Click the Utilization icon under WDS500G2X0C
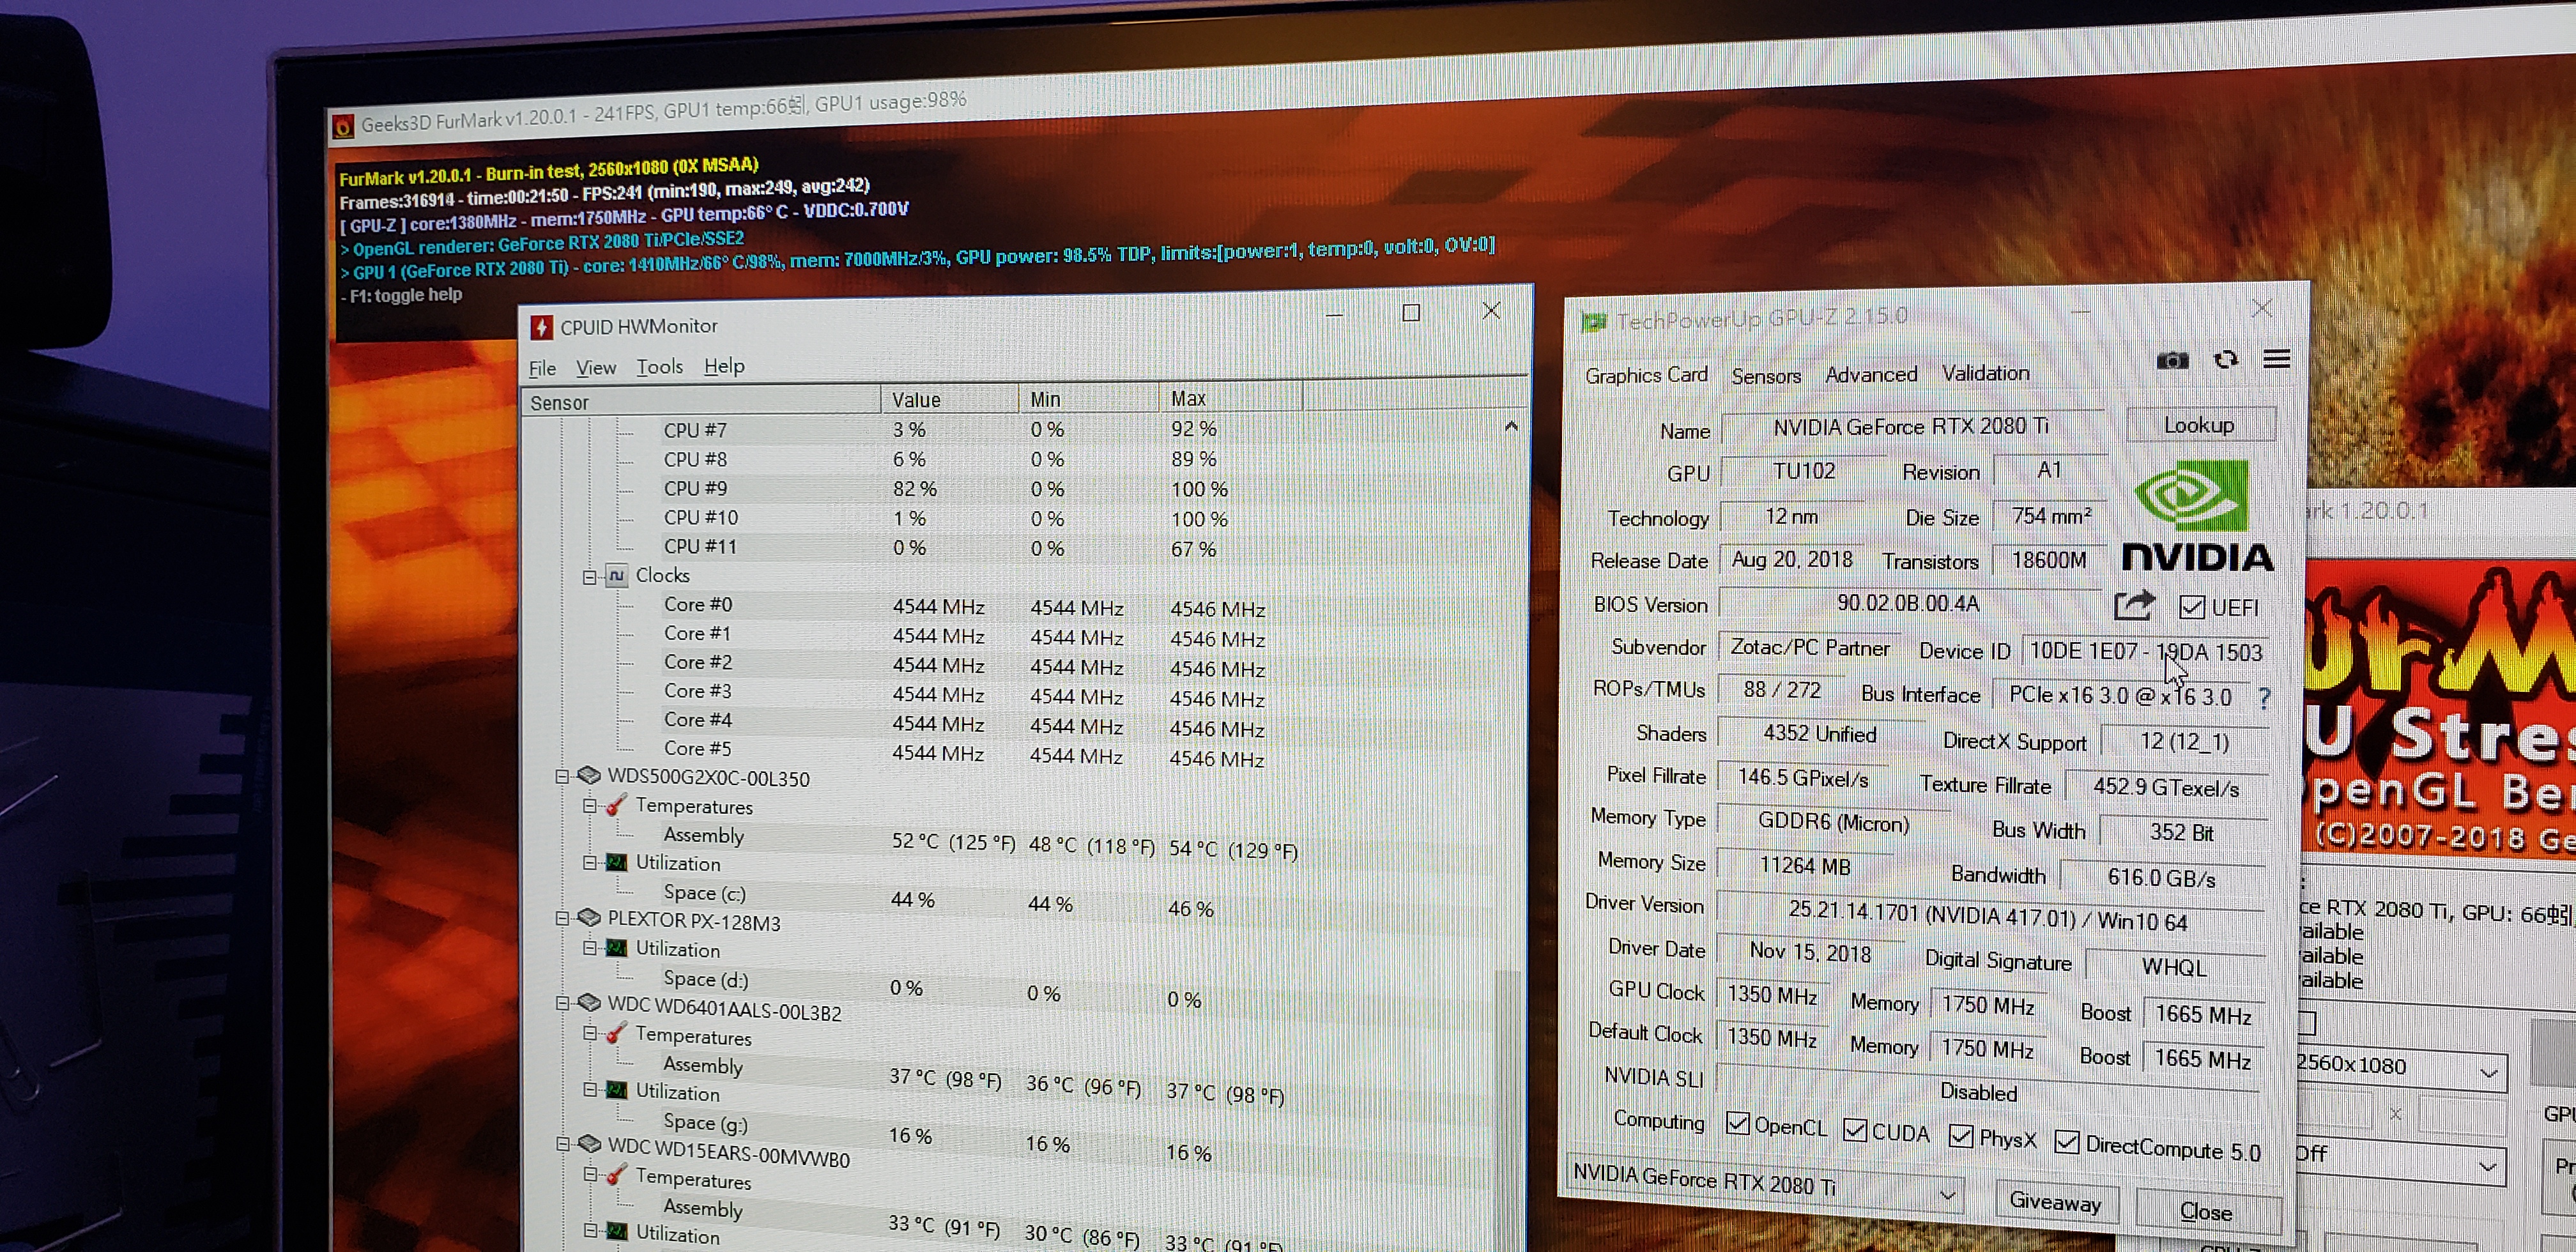Viewport: 2576px width, 1252px height. click(x=617, y=862)
